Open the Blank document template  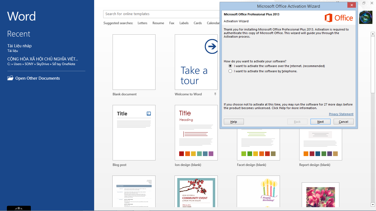coord(134,62)
